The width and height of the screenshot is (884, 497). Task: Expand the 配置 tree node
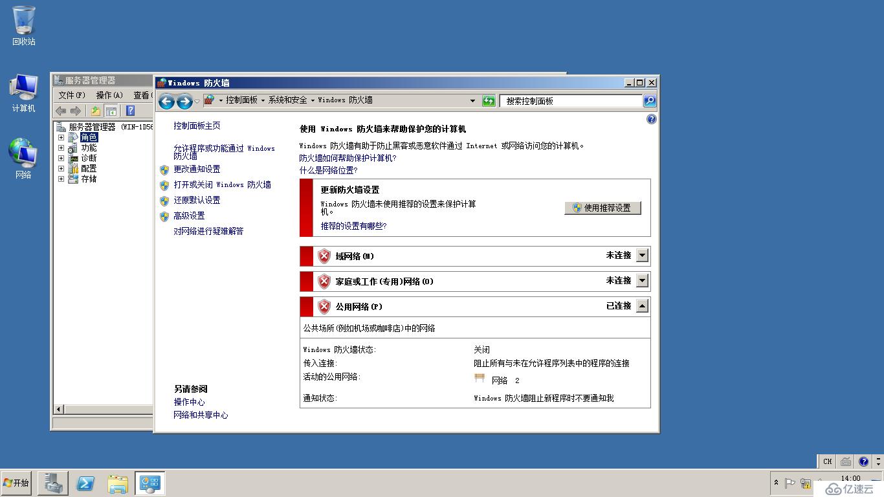(61, 168)
